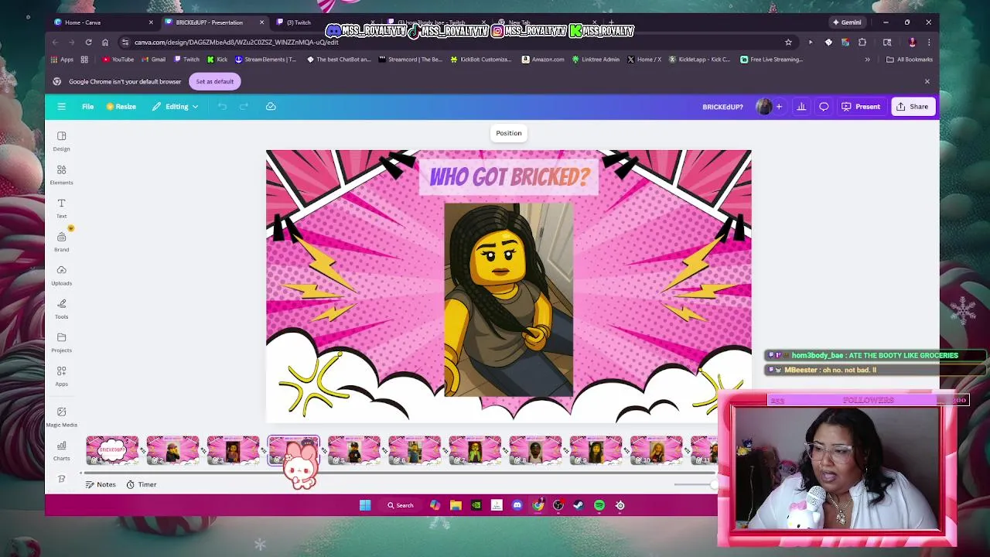Open the Apps shortcut in bookmarks bar
The height and width of the screenshot is (557, 990).
pyautogui.click(x=62, y=60)
